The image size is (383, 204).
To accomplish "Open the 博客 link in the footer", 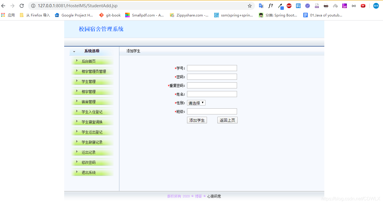I will (198, 196).
